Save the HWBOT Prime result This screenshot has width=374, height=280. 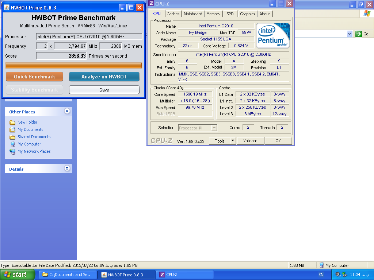tap(104, 90)
